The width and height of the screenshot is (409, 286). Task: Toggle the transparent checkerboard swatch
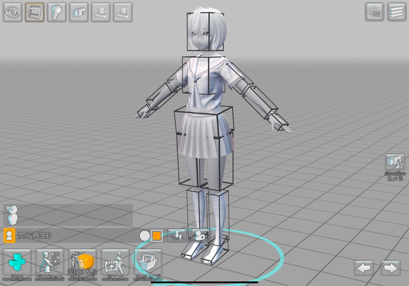(145, 236)
